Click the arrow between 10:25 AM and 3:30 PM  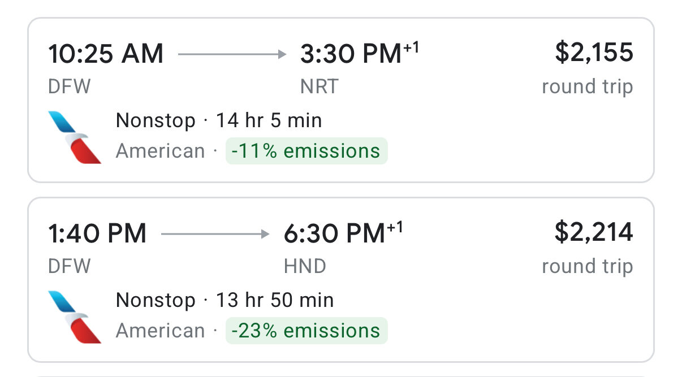coord(232,54)
